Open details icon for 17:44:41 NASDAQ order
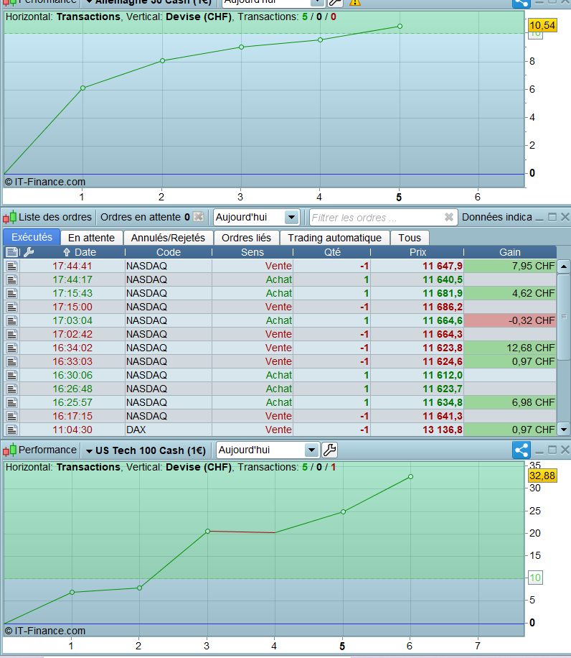Screen dimensions: 571x658 click(11, 266)
